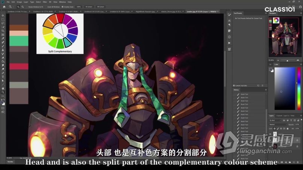This screenshot has width=303, height=170.
Task: Open the collapsed Info panel icon
Action: 229,37
